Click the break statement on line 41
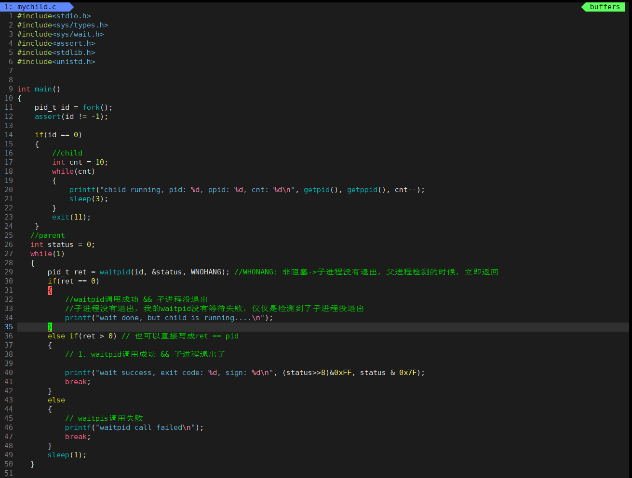 point(78,382)
